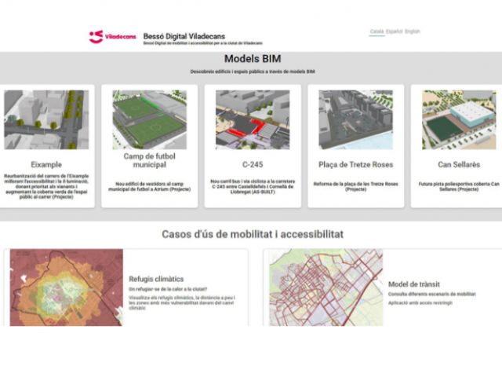
Task: Open the Can Sellarès model image
Action: click(459, 119)
